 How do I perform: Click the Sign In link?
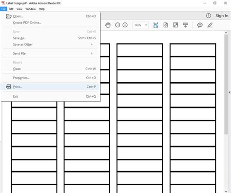(x=222, y=16)
